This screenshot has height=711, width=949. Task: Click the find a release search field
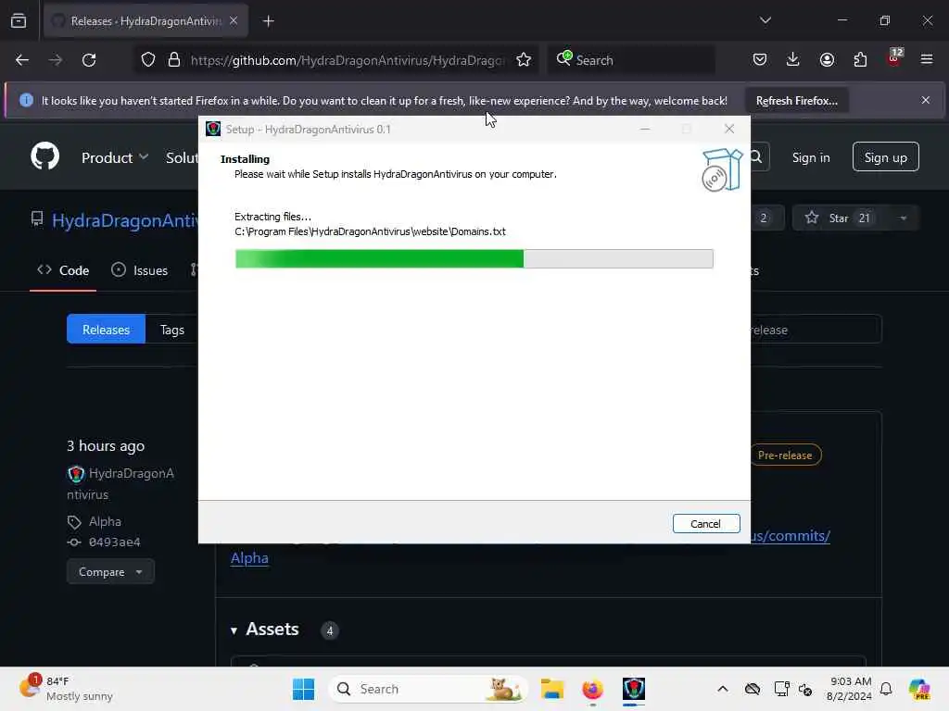click(x=816, y=330)
